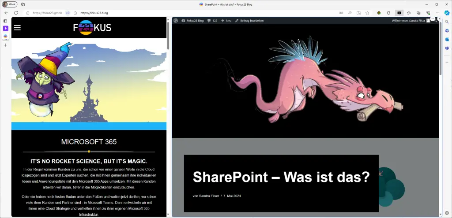Close the right split pane with X
Image resolution: width=452 pixels, height=218 pixels.
coord(440,18)
